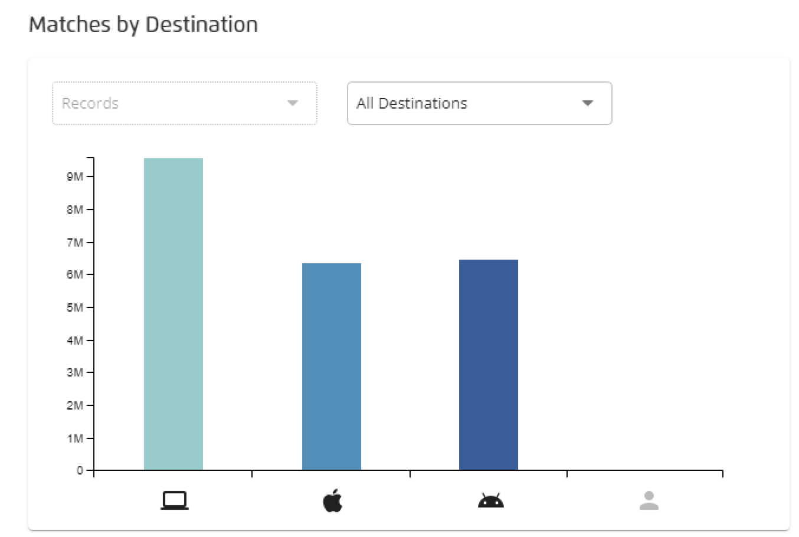Select the 7M y-axis label
This screenshot has height=537, width=799.
point(75,243)
